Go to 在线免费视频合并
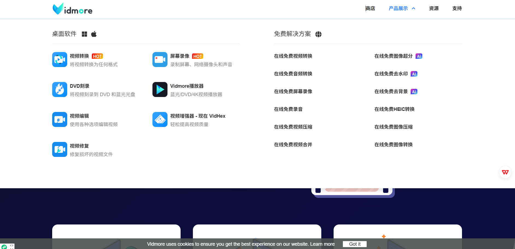Image resolution: width=515 pixels, height=249 pixels. point(293,145)
